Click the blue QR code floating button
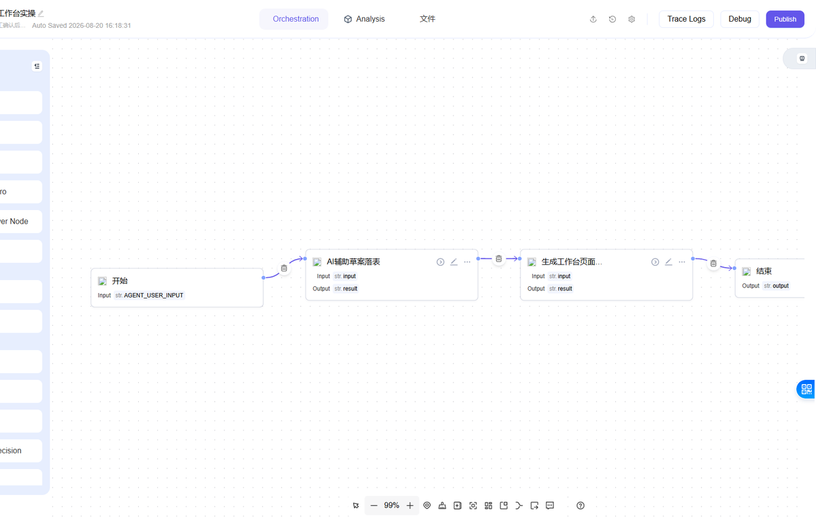This screenshot has width=816, height=518. [806, 389]
